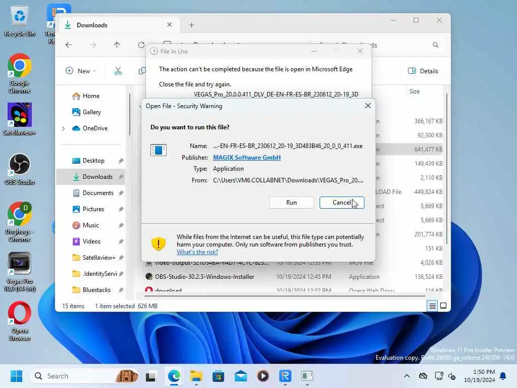Refresh the Downloads folder view
The height and width of the screenshot is (388, 517).
click(x=141, y=45)
